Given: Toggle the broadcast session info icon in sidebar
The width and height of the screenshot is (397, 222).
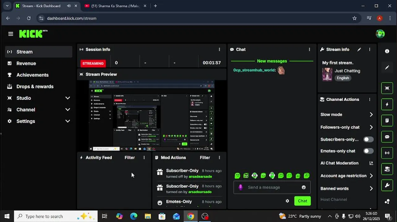Looking at the screenshot, I should 387,153.
